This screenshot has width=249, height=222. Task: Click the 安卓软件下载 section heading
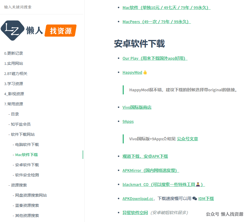pyautogui.click(x=139, y=44)
